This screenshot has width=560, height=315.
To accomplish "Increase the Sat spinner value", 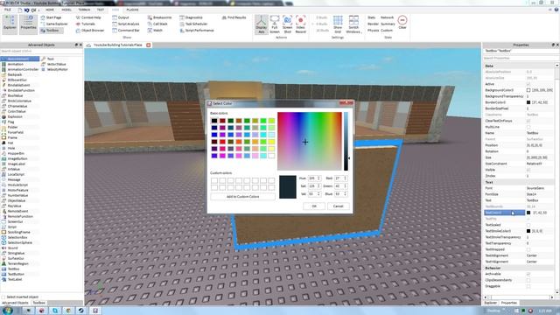I will pos(318,185).
